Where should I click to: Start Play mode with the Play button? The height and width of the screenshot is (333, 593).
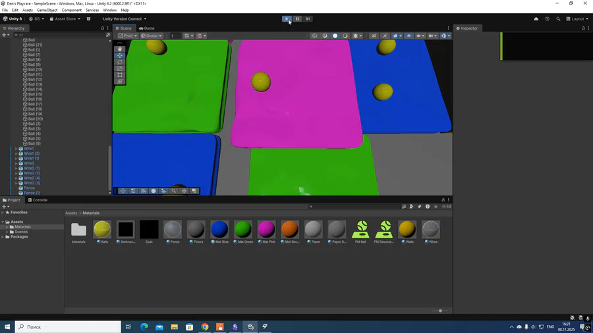point(287,19)
